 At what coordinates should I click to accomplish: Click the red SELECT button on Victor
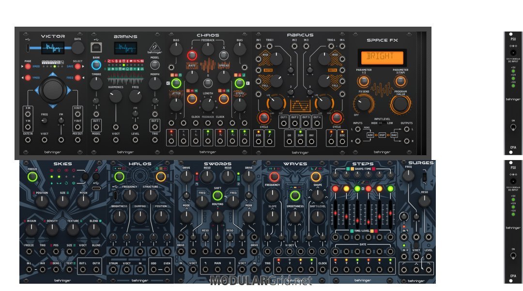click(77, 66)
